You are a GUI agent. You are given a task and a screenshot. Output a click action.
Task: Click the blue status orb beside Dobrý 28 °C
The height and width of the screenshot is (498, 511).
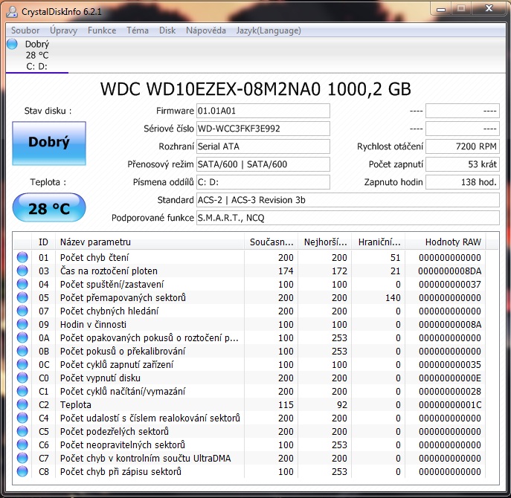(x=12, y=44)
